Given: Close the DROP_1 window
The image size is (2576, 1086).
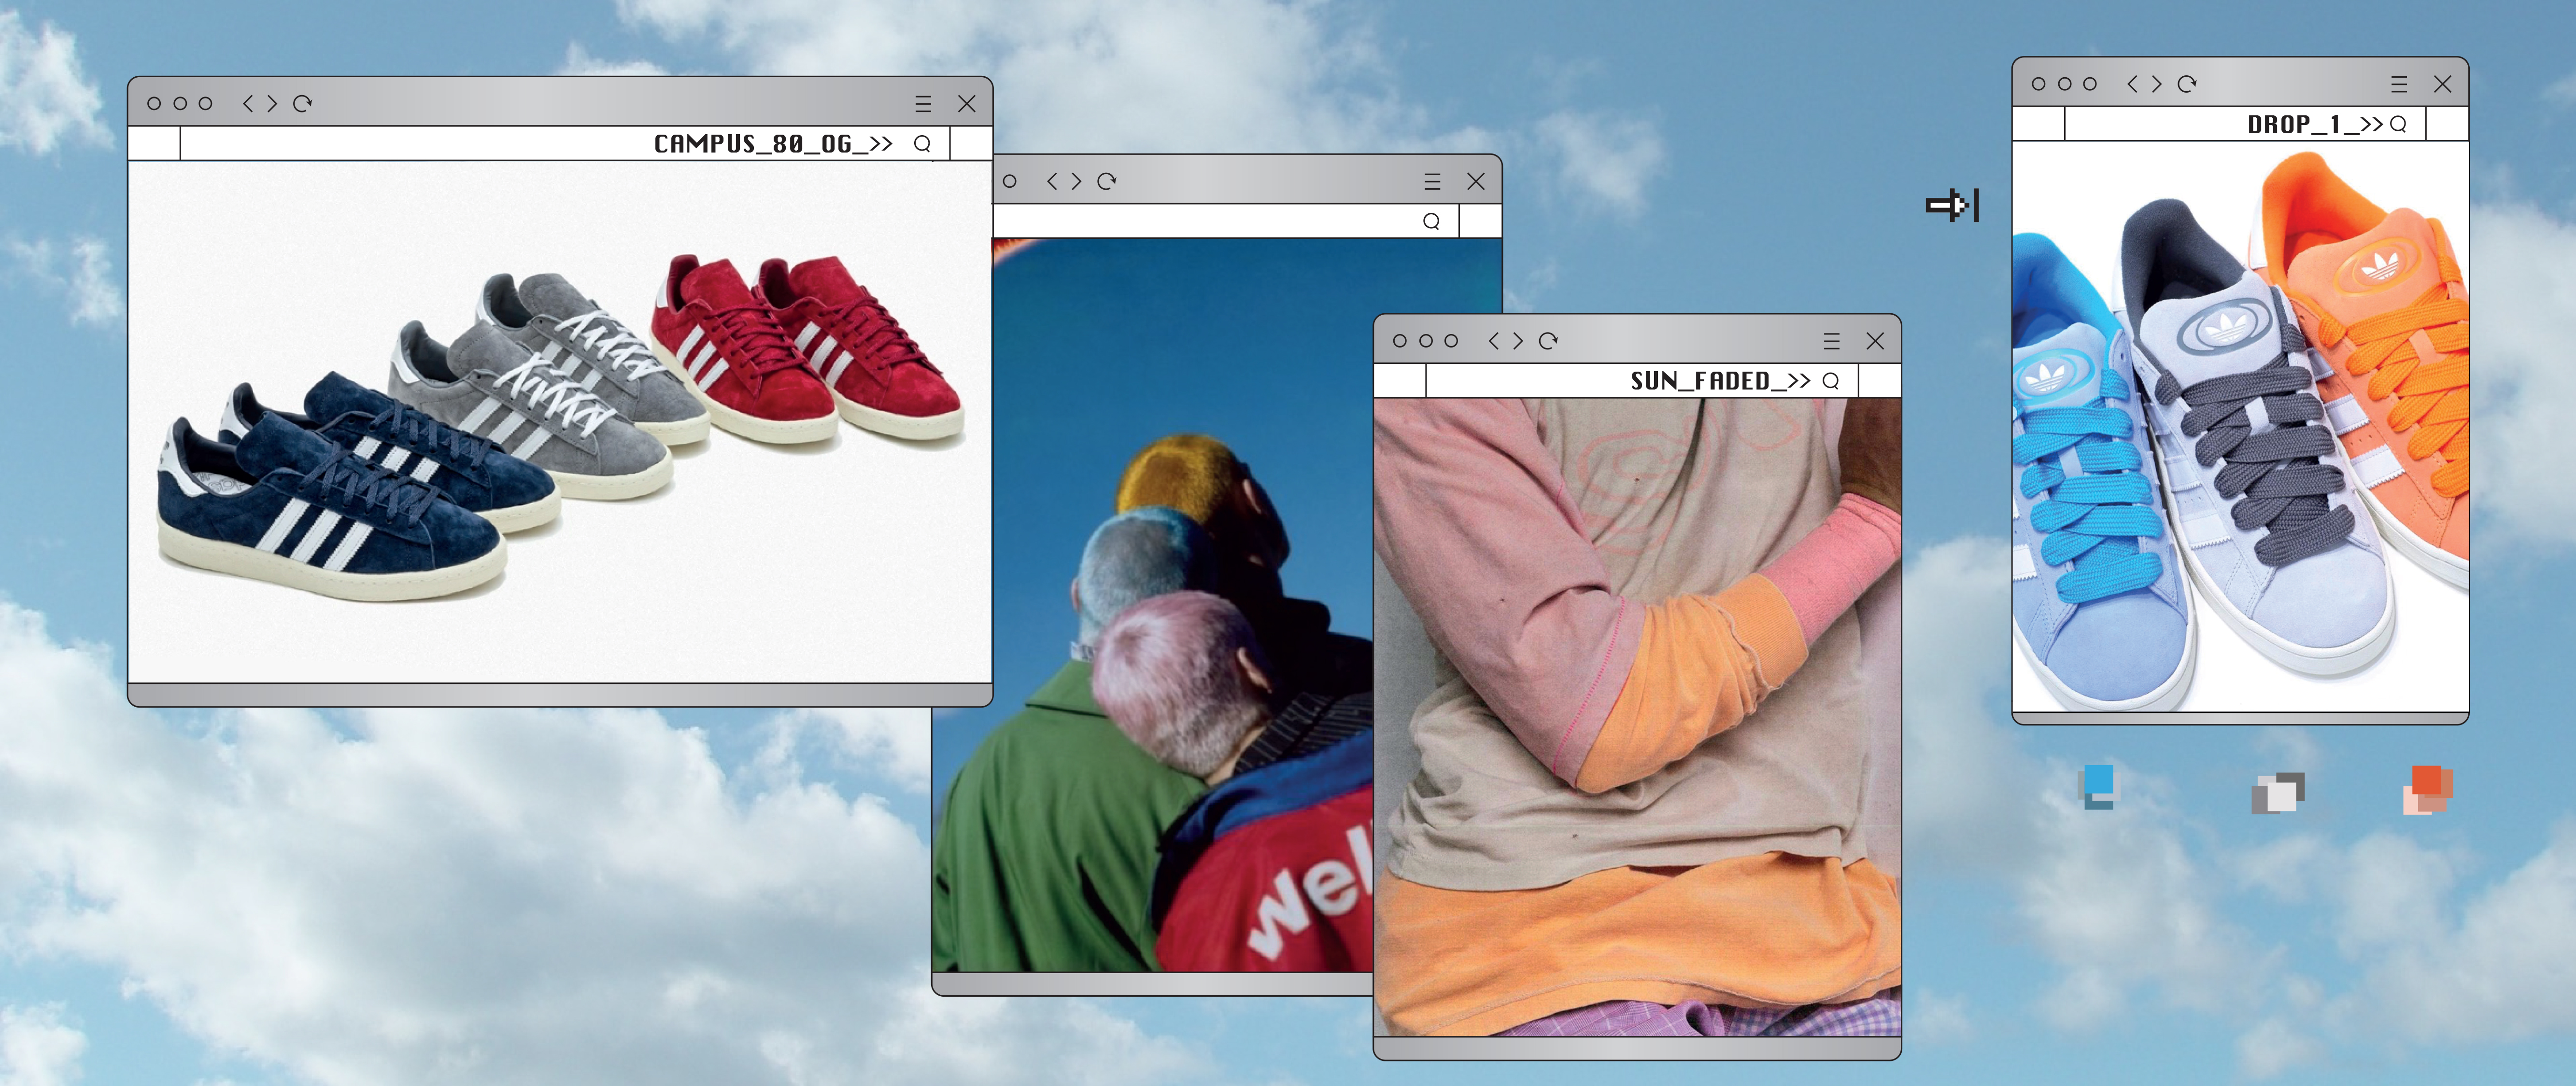Looking at the screenshot, I should click(x=2443, y=85).
